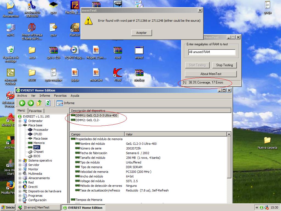
Task: Click the green Forward arrow in EVEREST toolbar
Action: click(31, 103)
